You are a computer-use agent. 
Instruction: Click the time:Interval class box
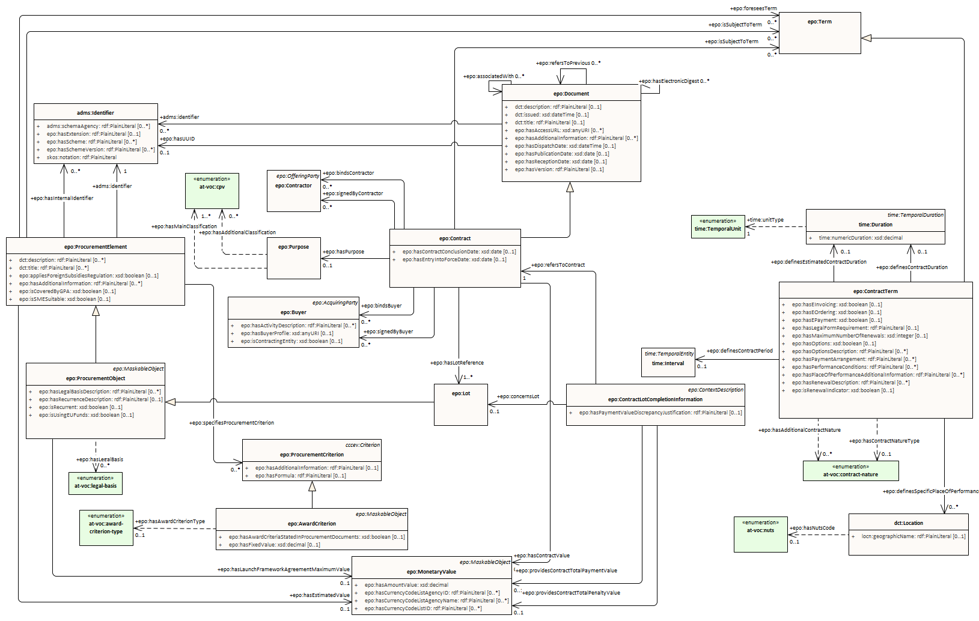click(668, 362)
